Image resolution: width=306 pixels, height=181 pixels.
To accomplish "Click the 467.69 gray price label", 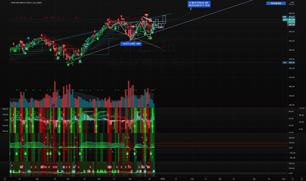I will click(x=291, y=25).
